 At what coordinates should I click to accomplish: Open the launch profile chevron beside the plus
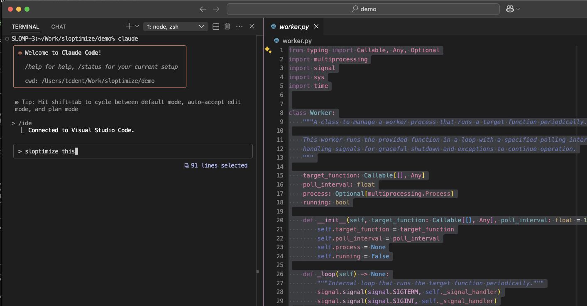coord(137,26)
